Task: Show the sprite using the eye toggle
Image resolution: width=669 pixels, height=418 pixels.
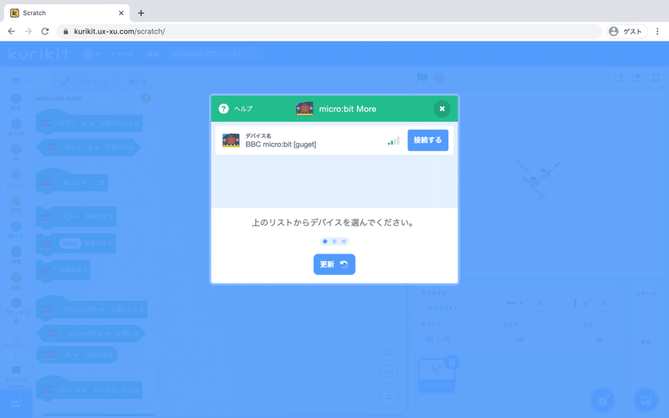Action: [430, 339]
